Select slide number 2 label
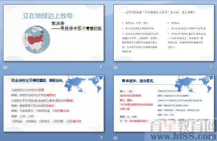The width and height of the screenshot is (217, 141). 212,67
